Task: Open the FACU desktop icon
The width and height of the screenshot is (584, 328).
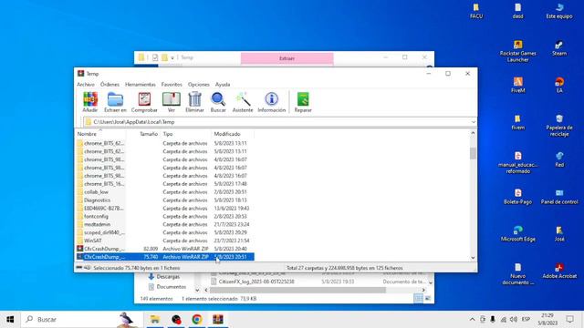Action: click(476, 11)
